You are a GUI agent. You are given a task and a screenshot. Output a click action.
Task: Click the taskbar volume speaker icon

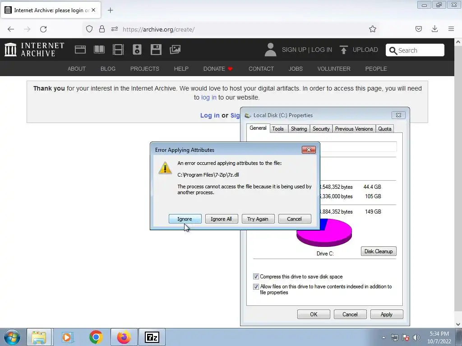416,337
